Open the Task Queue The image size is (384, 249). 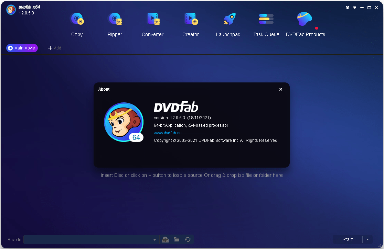[x=266, y=24]
